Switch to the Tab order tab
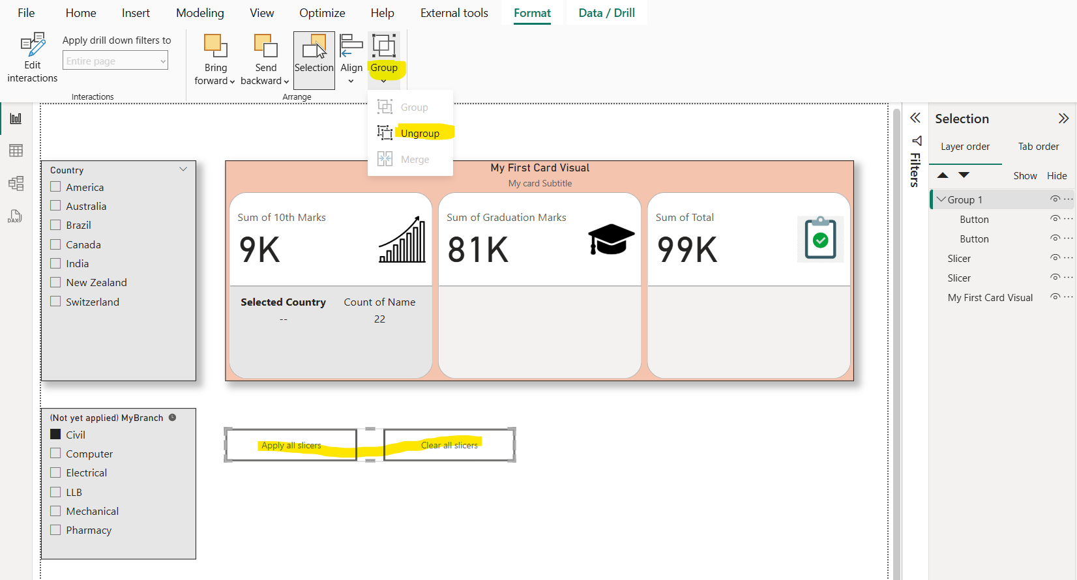 point(1038,147)
